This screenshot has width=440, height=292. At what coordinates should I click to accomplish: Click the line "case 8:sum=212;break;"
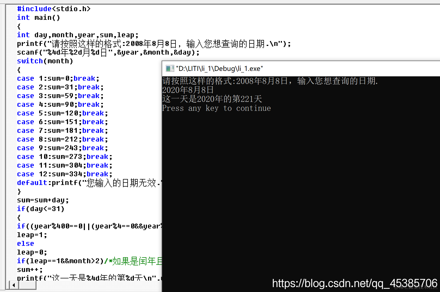[62, 139]
